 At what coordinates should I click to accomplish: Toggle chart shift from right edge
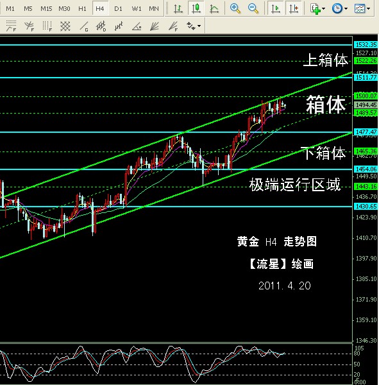[x=294, y=8]
